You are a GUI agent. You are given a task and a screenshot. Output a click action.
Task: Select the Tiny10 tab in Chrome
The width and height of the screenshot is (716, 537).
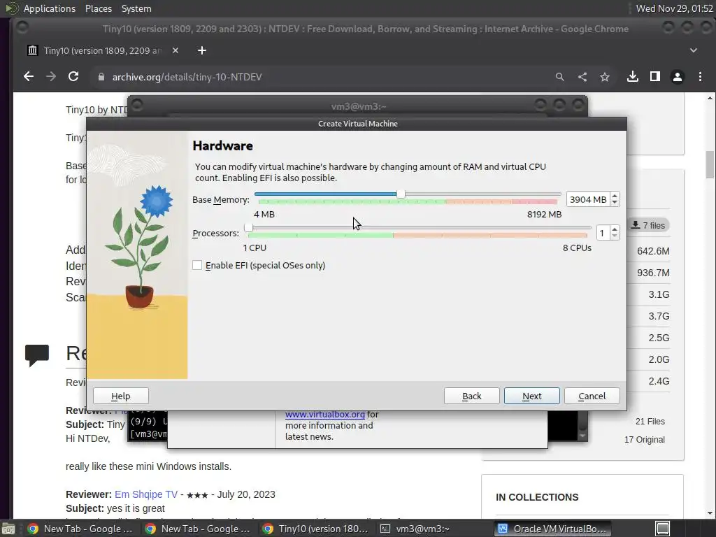[x=103, y=50]
